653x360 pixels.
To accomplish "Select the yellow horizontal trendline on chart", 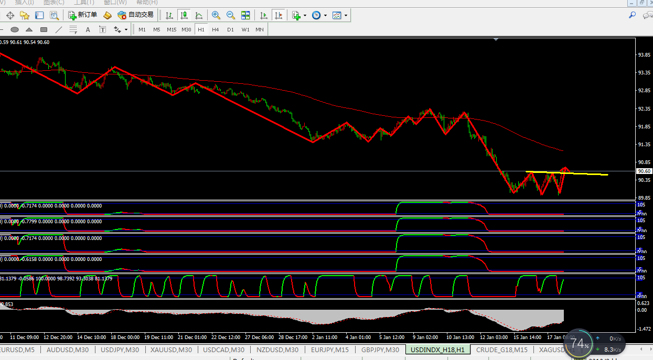I will coord(567,173).
